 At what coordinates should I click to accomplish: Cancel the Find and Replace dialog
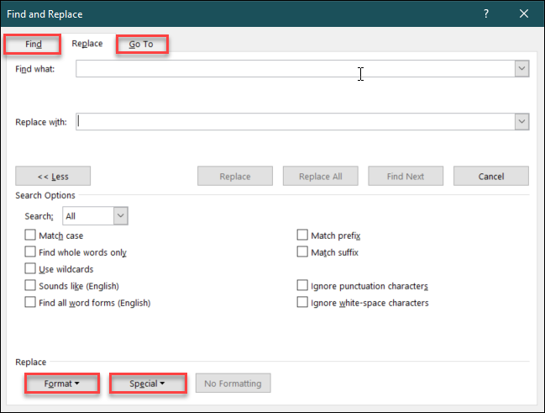[491, 176]
